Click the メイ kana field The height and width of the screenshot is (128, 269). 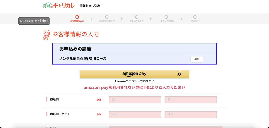click(x=191, y=114)
